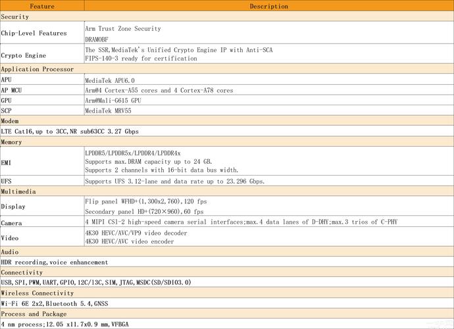Select the Camera MIPI CSI-2 description

pos(241,222)
